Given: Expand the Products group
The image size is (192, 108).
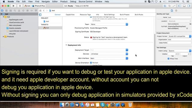Looking at the screenshot, I should tap(3, 37).
